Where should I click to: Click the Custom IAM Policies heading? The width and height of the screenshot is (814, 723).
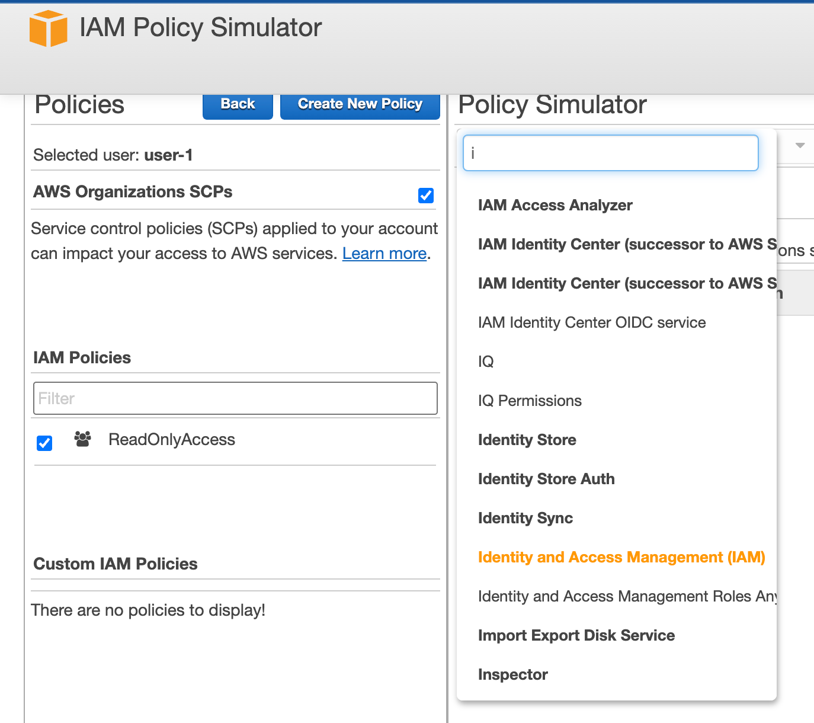[116, 564]
